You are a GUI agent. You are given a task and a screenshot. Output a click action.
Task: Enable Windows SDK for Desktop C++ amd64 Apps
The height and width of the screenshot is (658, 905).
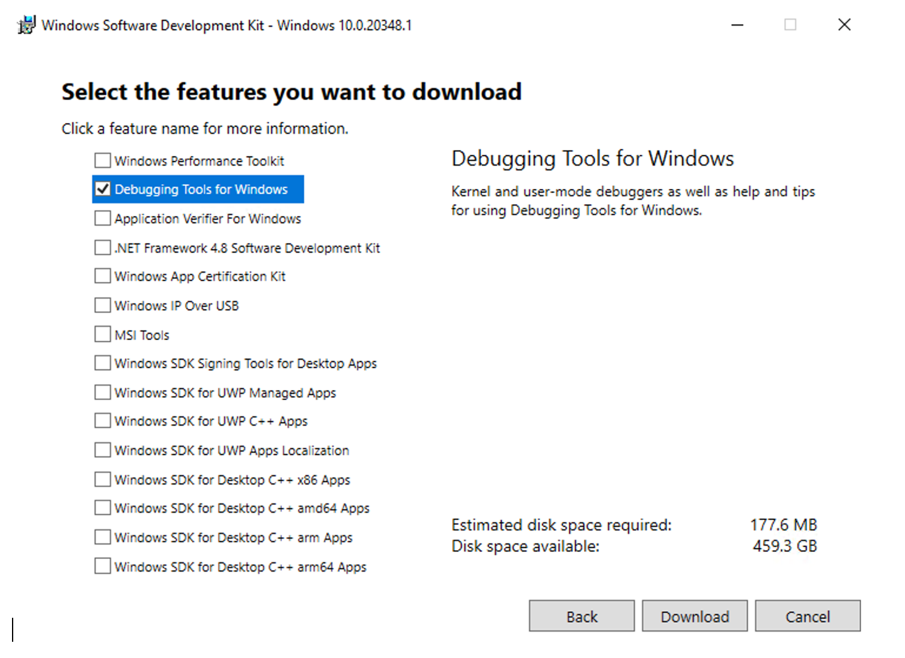[x=102, y=507]
